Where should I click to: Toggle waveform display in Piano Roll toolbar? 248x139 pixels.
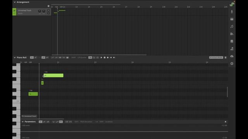pyautogui.click(x=60, y=58)
